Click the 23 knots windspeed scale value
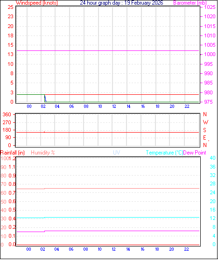This screenshot has width=218, height=261. (10, 16)
